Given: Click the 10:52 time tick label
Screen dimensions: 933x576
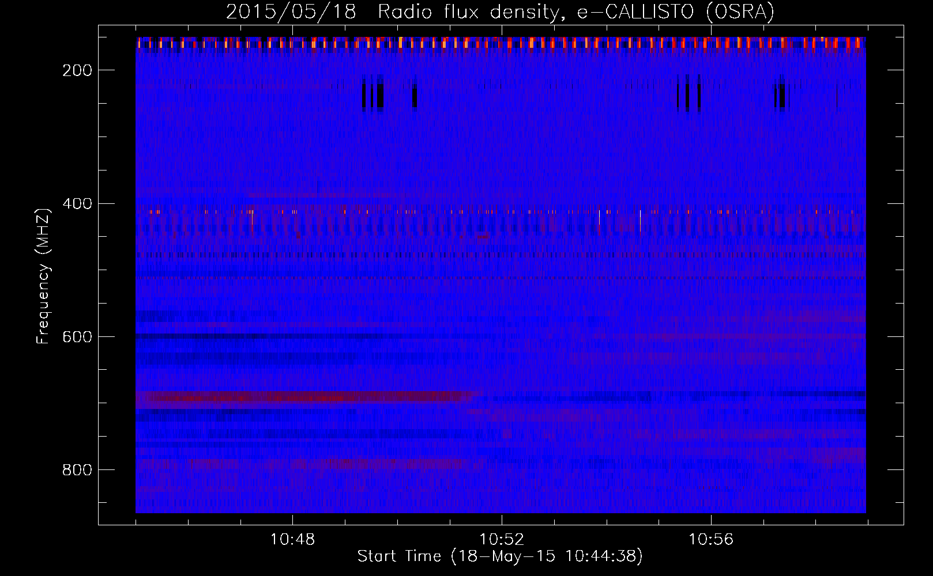Looking at the screenshot, I should tap(502, 540).
